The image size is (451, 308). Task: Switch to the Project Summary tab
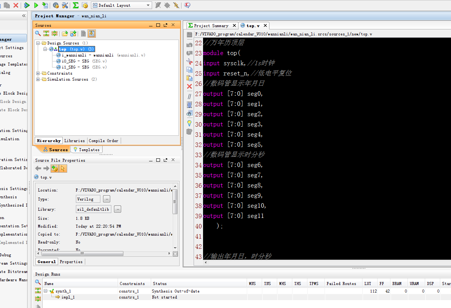pos(211,26)
